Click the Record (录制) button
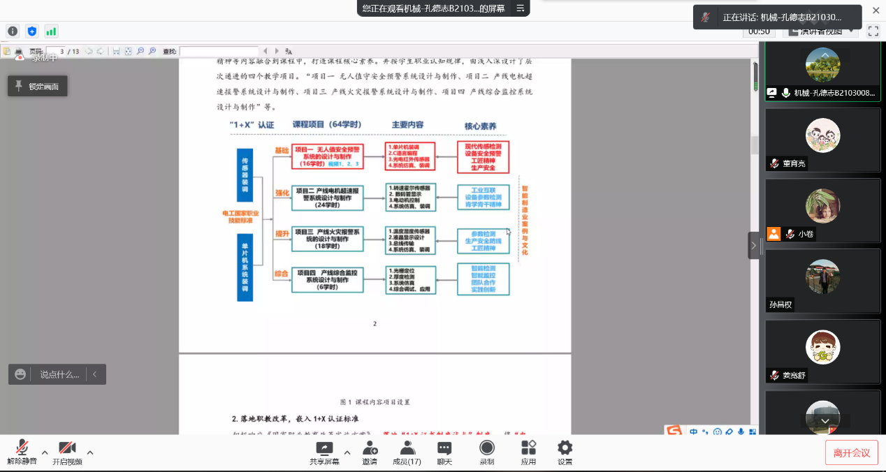The image size is (886, 472). coord(486,453)
